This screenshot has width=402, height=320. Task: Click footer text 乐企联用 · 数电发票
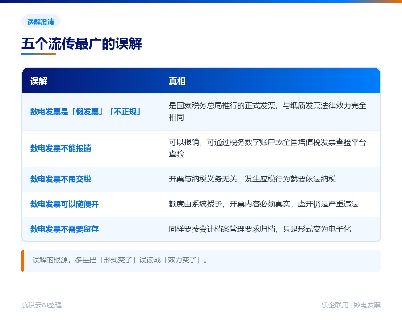(351, 305)
